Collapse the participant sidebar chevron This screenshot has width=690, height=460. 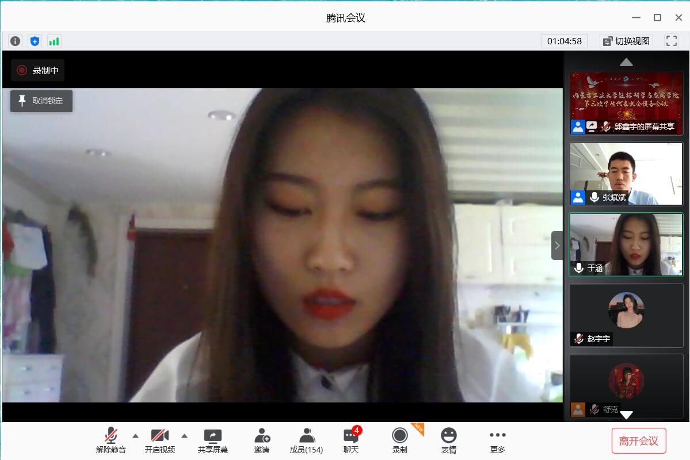coord(556,246)
